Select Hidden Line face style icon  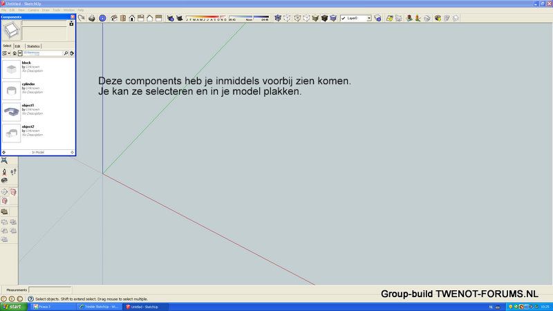(x=306, y=18)
